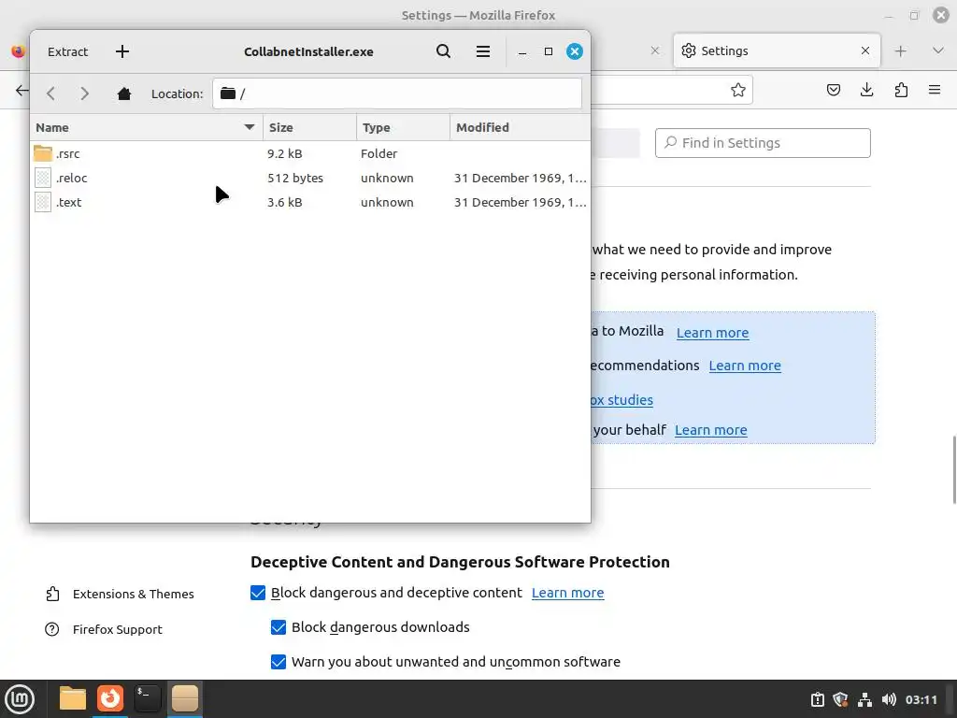This screenshot has height=718, width=957.
Task: Bookmark this page with star icon
Action: coord(738,91)
